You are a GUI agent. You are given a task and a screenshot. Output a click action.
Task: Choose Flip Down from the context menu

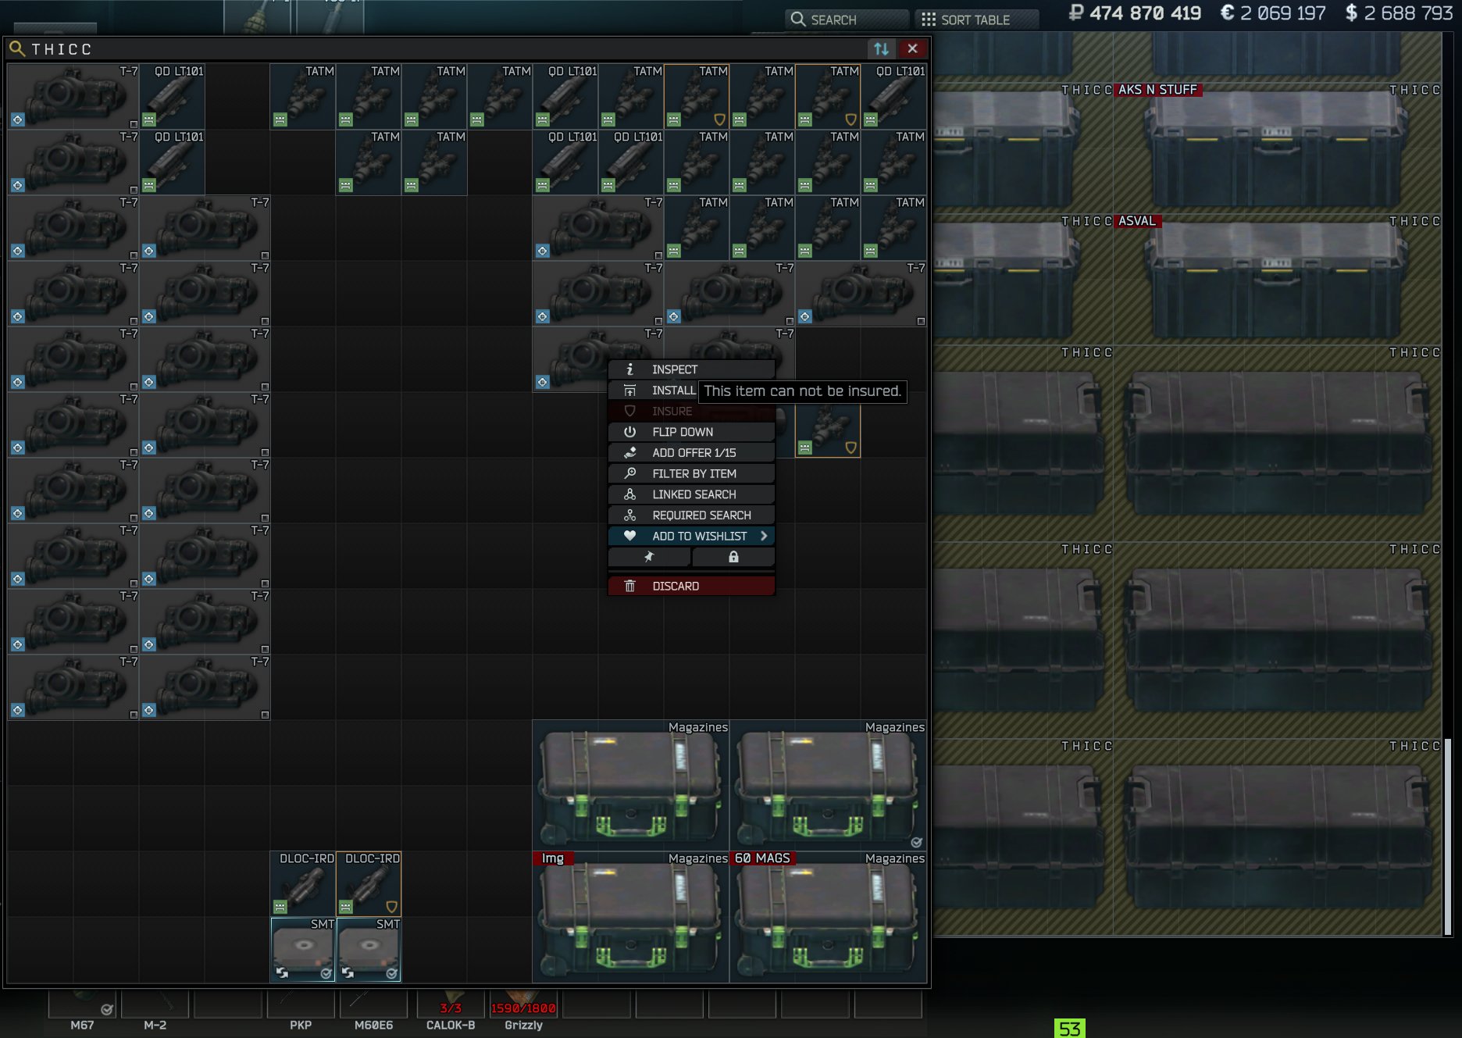pos(691,432)
